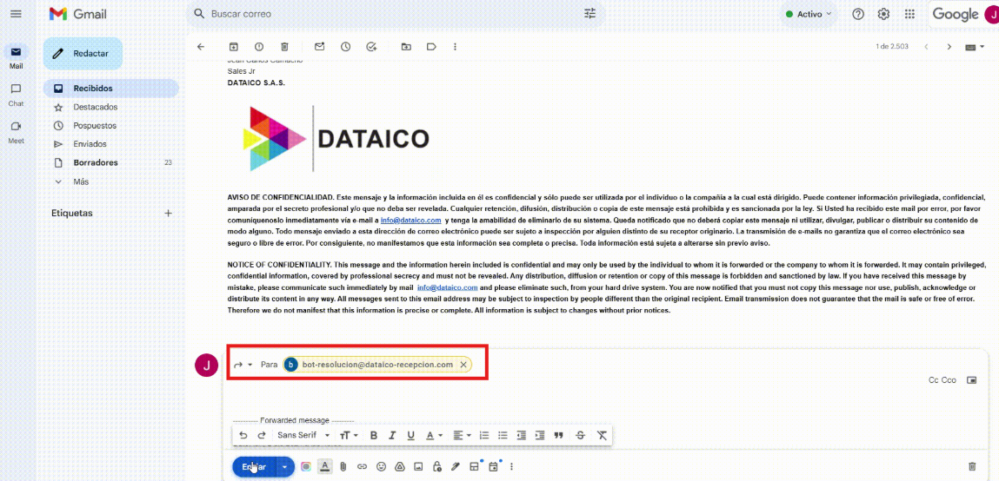Open the Move to folder icon
Screen dimensions: 999x481
407,46
